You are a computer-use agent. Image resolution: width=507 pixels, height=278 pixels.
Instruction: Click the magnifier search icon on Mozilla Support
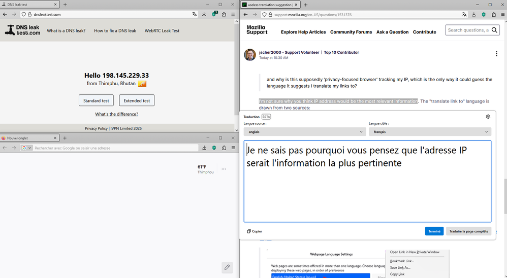494,30
